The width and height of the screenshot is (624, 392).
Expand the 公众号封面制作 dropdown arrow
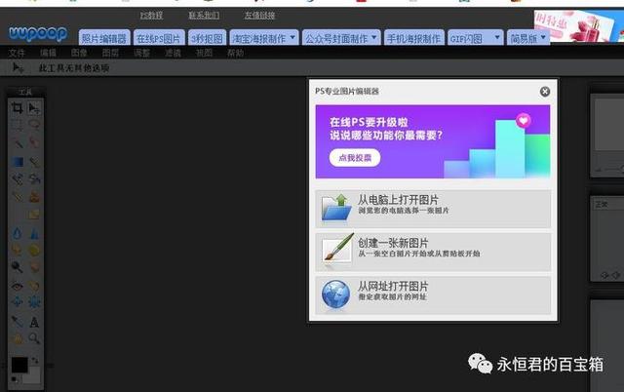(x=374, y=38)
